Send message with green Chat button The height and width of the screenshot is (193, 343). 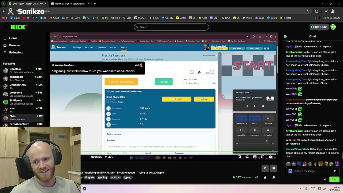(x=334, y=179)
